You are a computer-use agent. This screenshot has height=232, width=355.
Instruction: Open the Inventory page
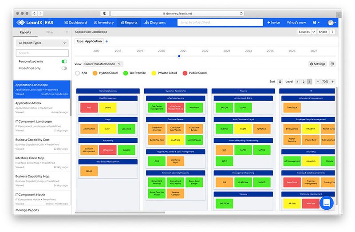click(x=104, y=23)
